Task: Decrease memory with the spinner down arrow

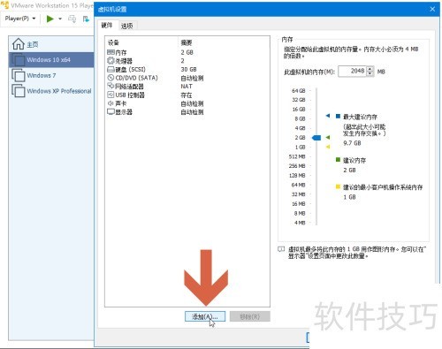Action: point(370,74)
